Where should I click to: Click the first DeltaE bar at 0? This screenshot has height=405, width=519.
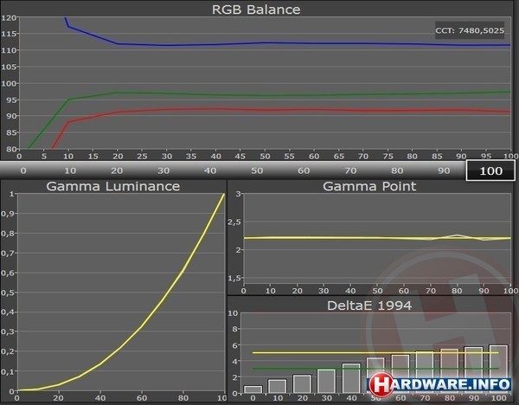pos(253,389)
